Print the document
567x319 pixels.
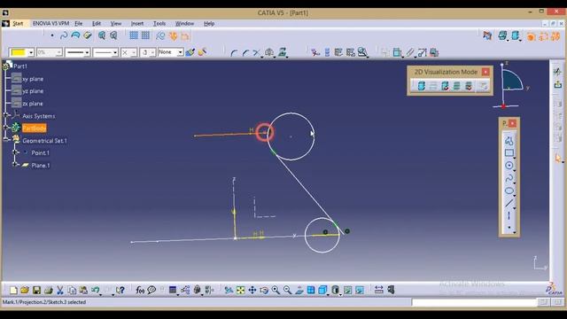point(49,290)
